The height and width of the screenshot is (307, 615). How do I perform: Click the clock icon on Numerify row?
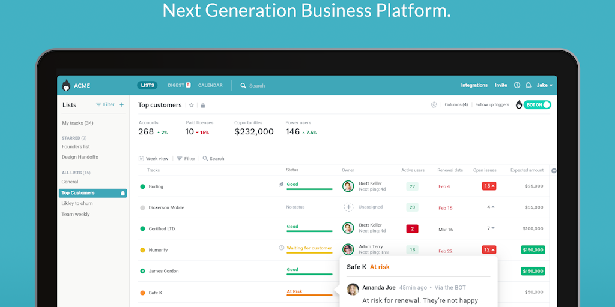(x=281, y=248)
